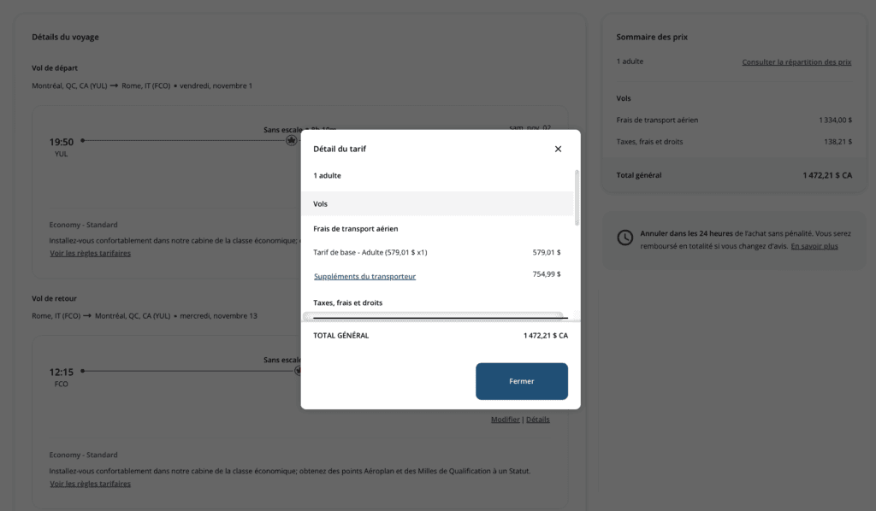Click the horizontal scrollbar in the fare dialog
Image resolution: width=876 pixels, height=511 pixels.
(x=434, y=316)
